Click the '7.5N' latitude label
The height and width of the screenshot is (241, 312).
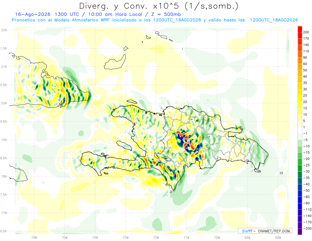click(x=4, y=195)
